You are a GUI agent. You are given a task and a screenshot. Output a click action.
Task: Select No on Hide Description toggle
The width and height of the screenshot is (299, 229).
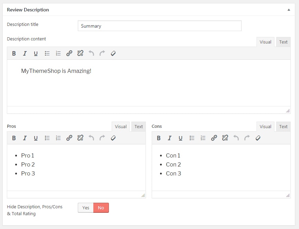[x=101, y=208]
